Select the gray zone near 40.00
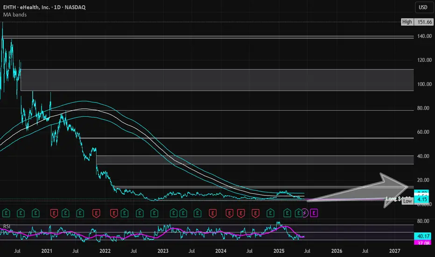Image resolution: width=435 pixels, height=257 pixels. [x=255, y=160]
